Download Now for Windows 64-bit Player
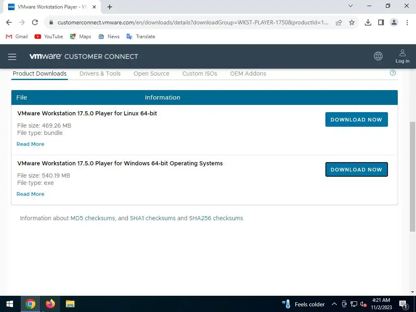The image size is (416, 312). pos(357,169)
